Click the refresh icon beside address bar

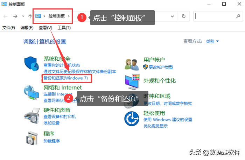coord(184,16)
